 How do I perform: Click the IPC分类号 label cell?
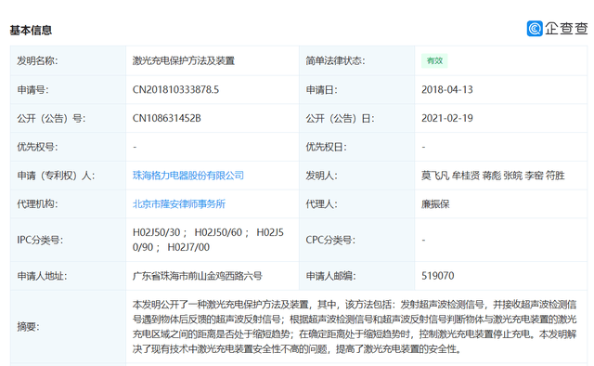click(68, 240)
